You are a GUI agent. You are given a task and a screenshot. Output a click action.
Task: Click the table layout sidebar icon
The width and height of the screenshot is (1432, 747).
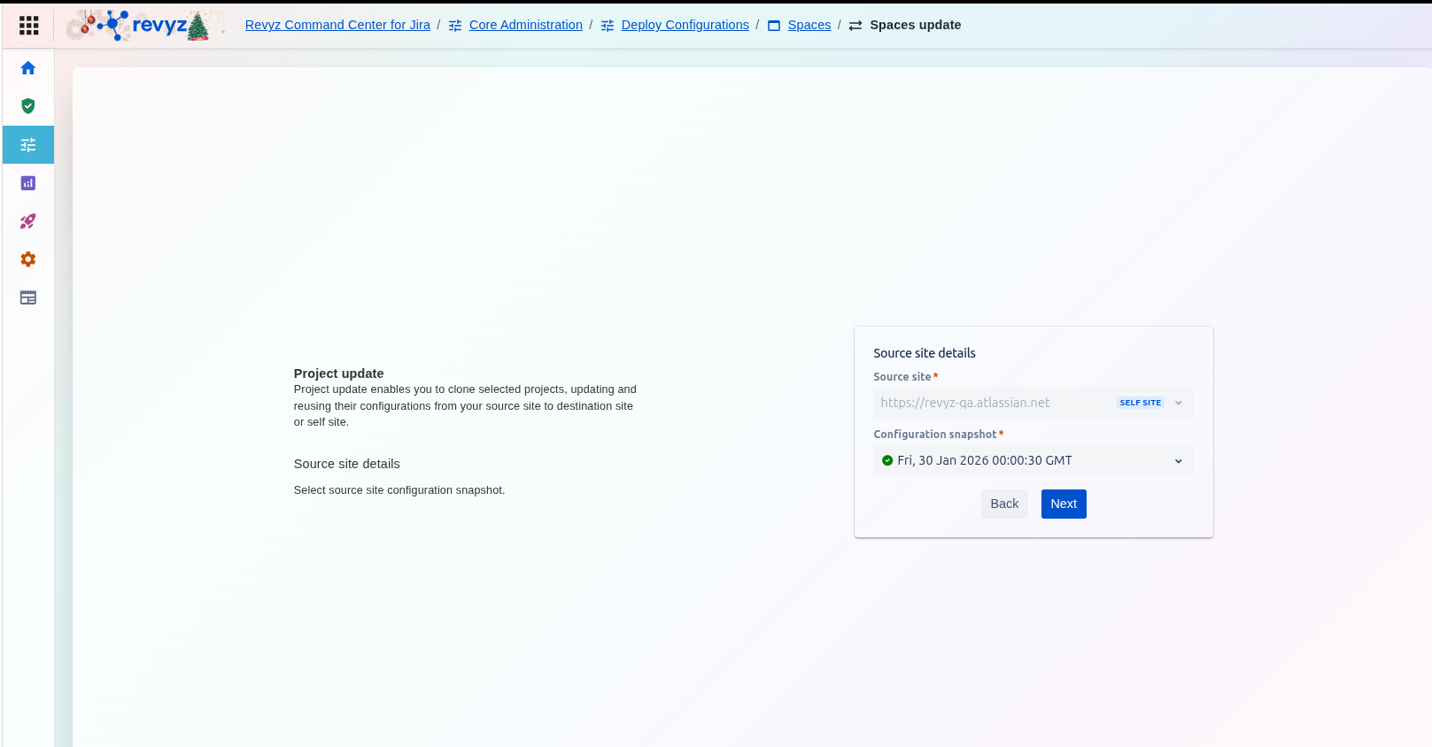click(28, 297)
